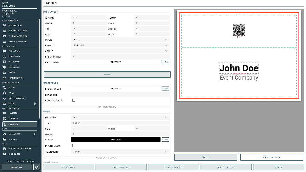306x172 pixels.
Task: Toggle the Expand Image checkbox
Action: [74, 100]
